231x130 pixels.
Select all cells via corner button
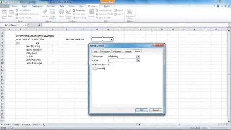click(2, 29)
